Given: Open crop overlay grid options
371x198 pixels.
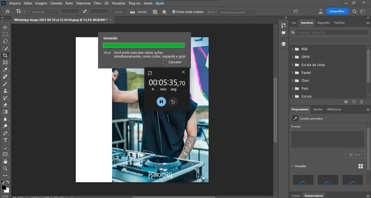Looking at the screenshot, I should pyautogui.click(x=155, y=12).
